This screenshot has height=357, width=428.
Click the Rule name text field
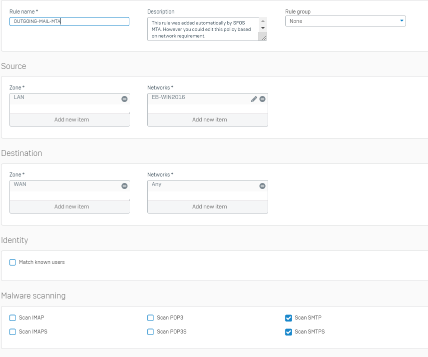tap(69, 21)
